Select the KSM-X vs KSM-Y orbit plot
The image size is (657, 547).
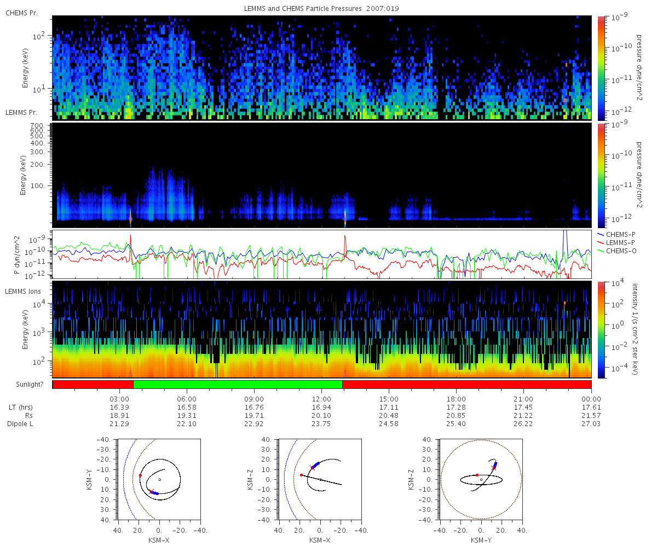tap(159, 479)
